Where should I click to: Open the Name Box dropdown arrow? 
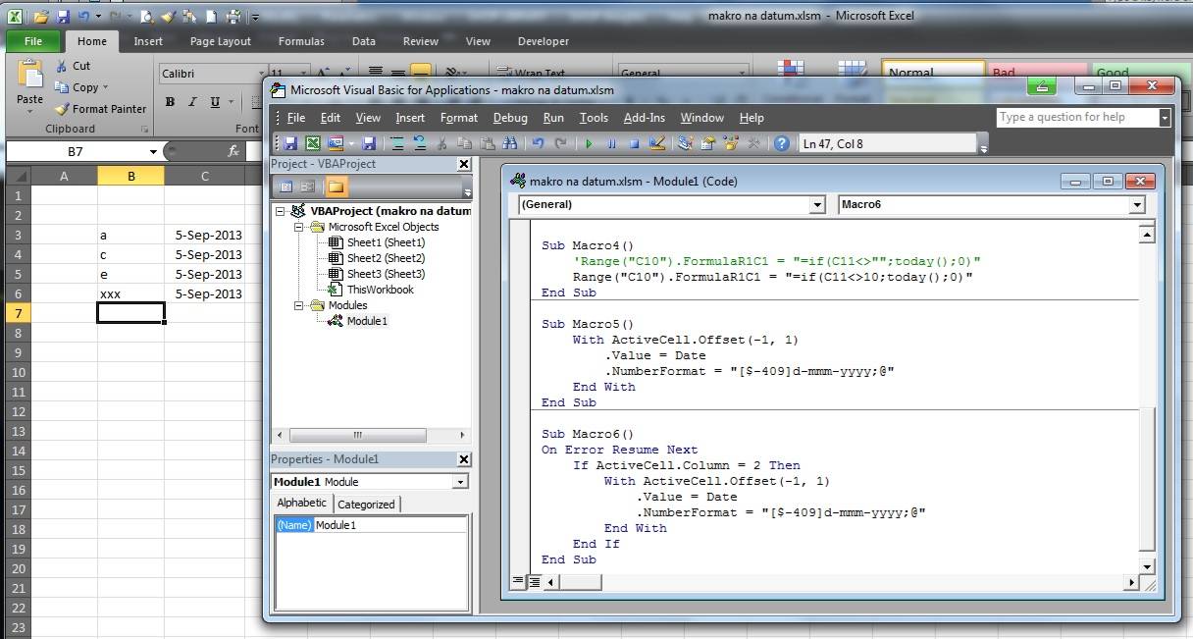153,151
